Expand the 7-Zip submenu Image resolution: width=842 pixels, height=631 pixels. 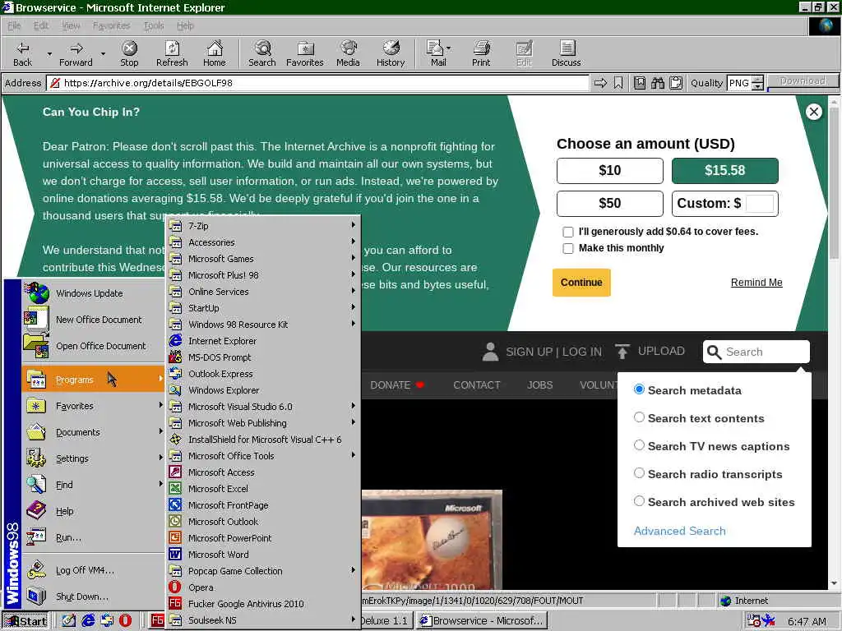coord(263,226)
